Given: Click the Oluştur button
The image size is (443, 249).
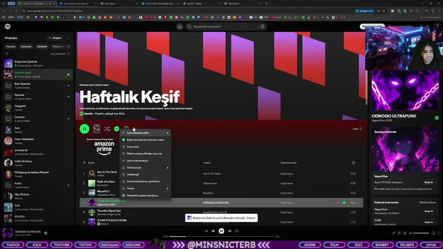Looking at the screenshot, I should point(55,38).
